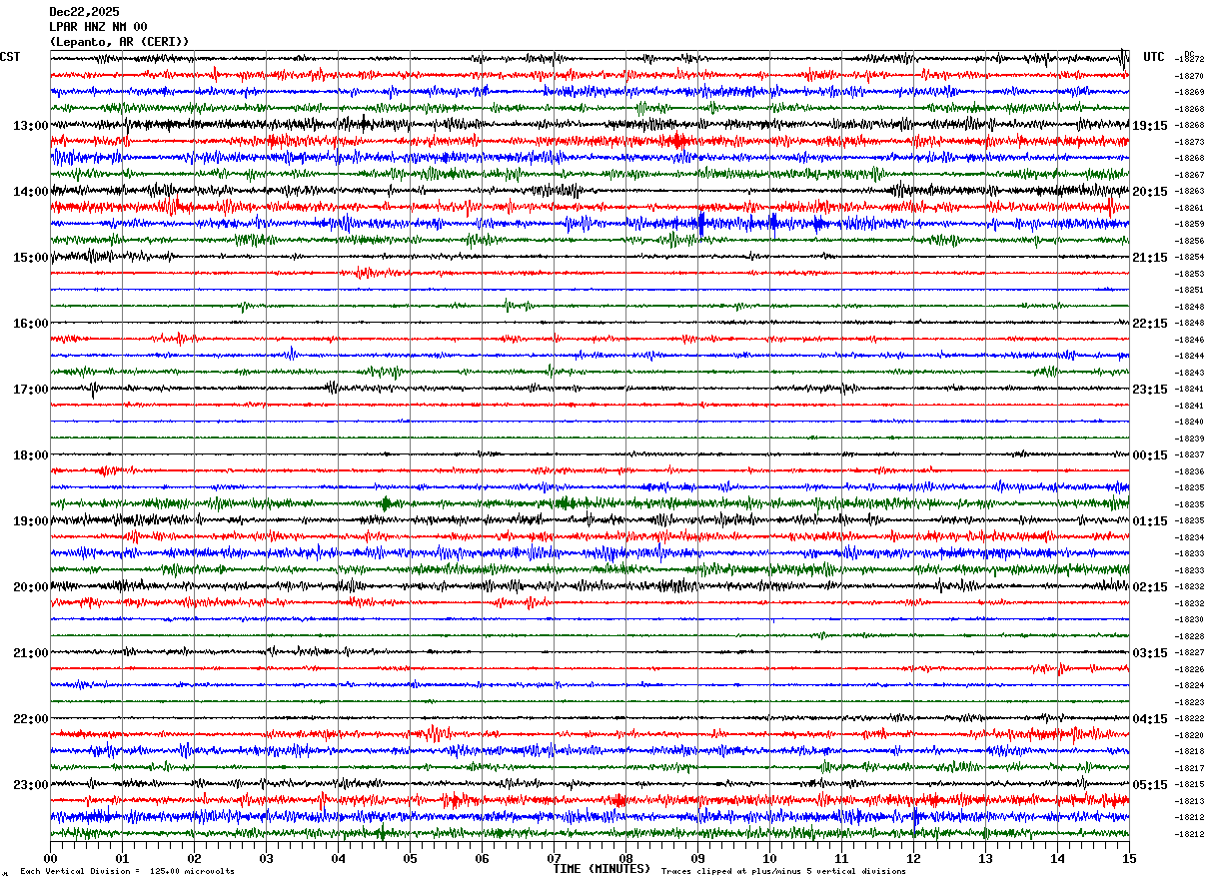The height and width of the screenshot is (885, 1209).
Task: Click the 04:15 UTC time label
Action: [1150, 719]
